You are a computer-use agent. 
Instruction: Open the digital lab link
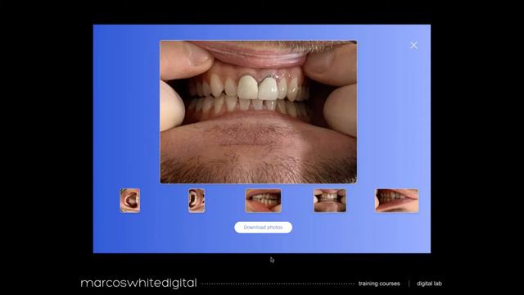pos(429,284)
